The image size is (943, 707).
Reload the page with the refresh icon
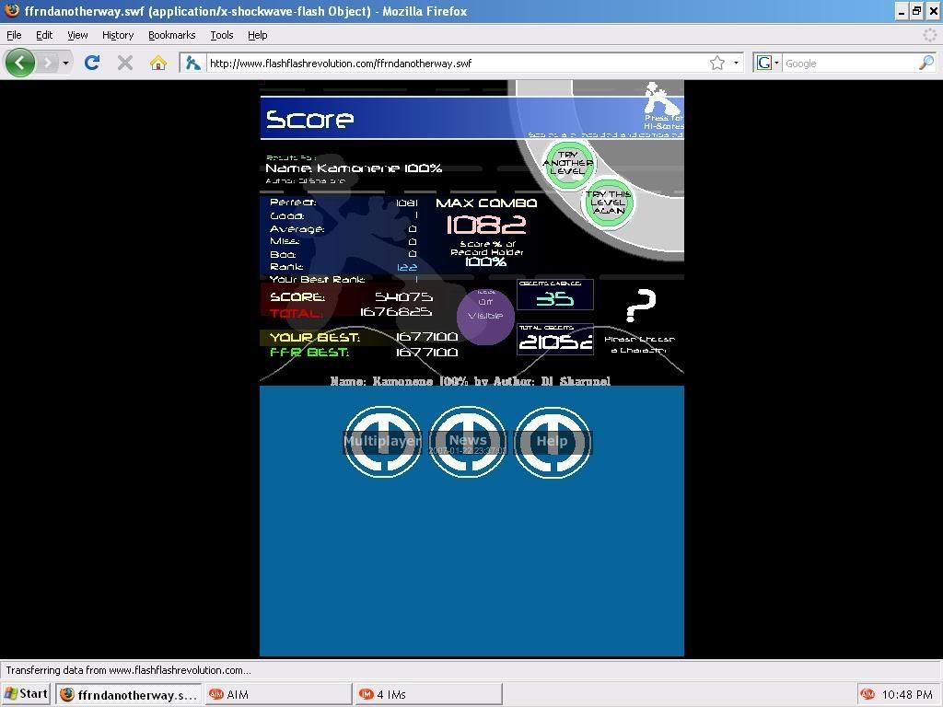pyautogui.click(x=91, y=63)
